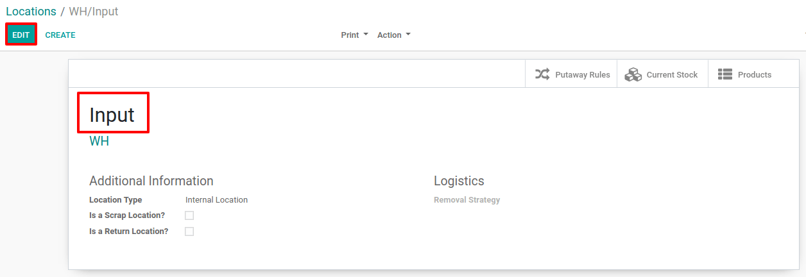Click the Input location name heading
806x277 pixels.
click(x=112, y=115)
